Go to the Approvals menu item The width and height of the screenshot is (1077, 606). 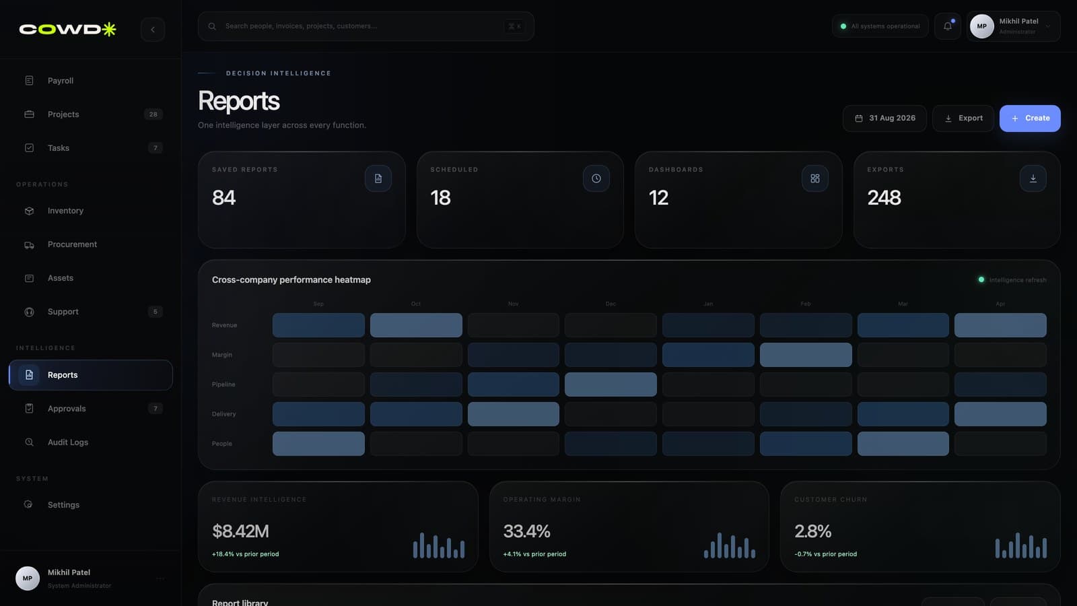pos(90,409)
